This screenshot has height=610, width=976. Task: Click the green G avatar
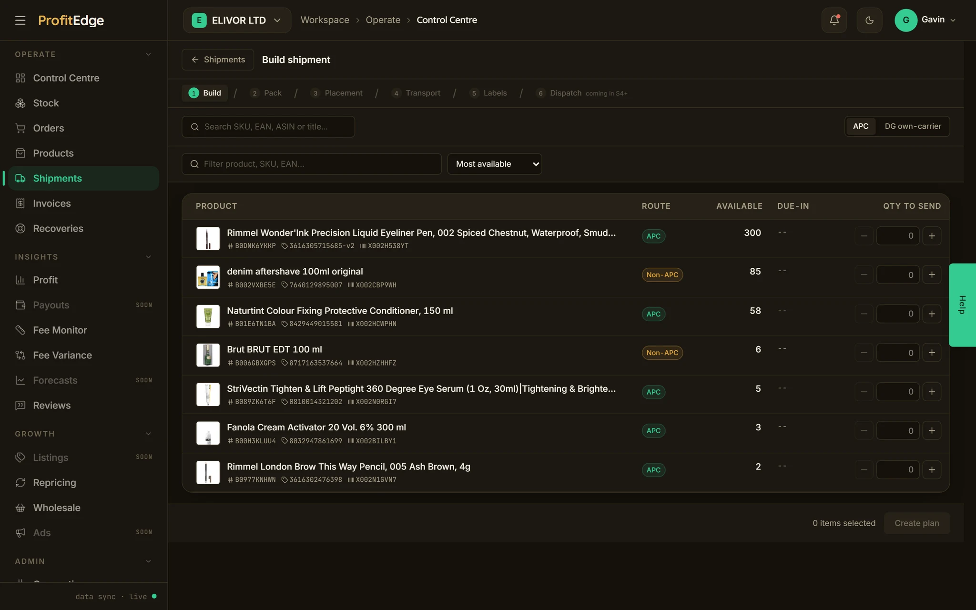tap(906, 20)
